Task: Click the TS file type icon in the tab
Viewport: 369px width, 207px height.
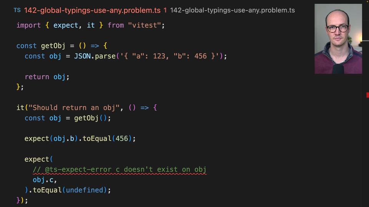Action: [x=17, y=10]
